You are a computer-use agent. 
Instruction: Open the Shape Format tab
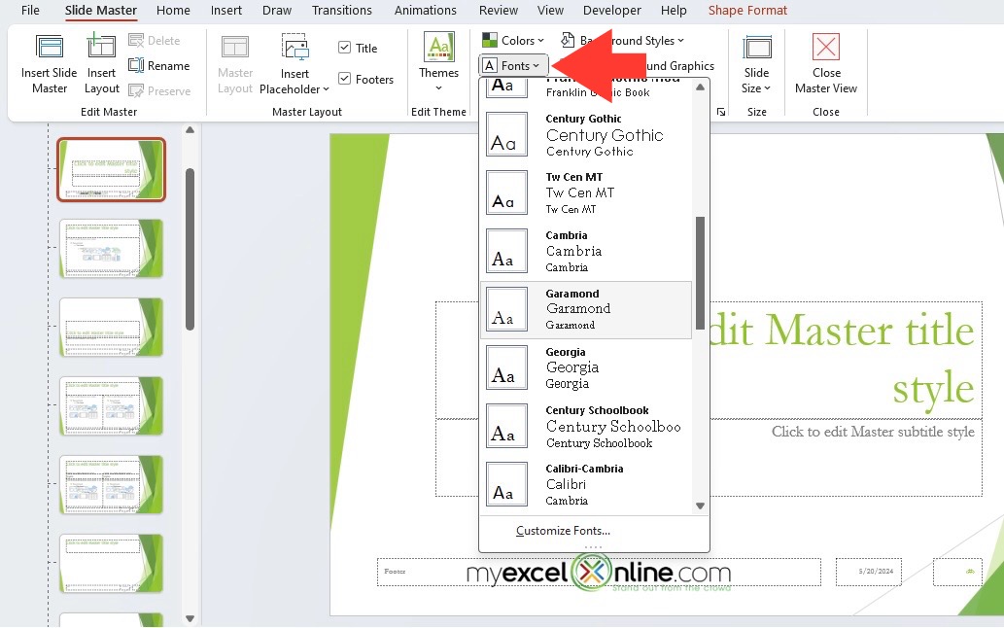746,11
